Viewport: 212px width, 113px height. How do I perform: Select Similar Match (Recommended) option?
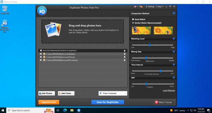[x=147, y=23]
